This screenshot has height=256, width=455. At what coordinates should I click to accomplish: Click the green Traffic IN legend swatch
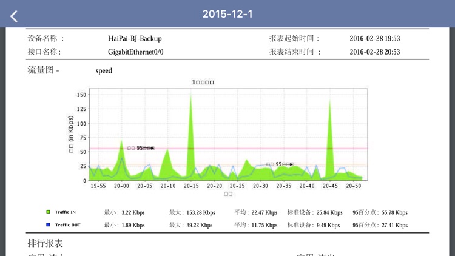coord(48,212)
